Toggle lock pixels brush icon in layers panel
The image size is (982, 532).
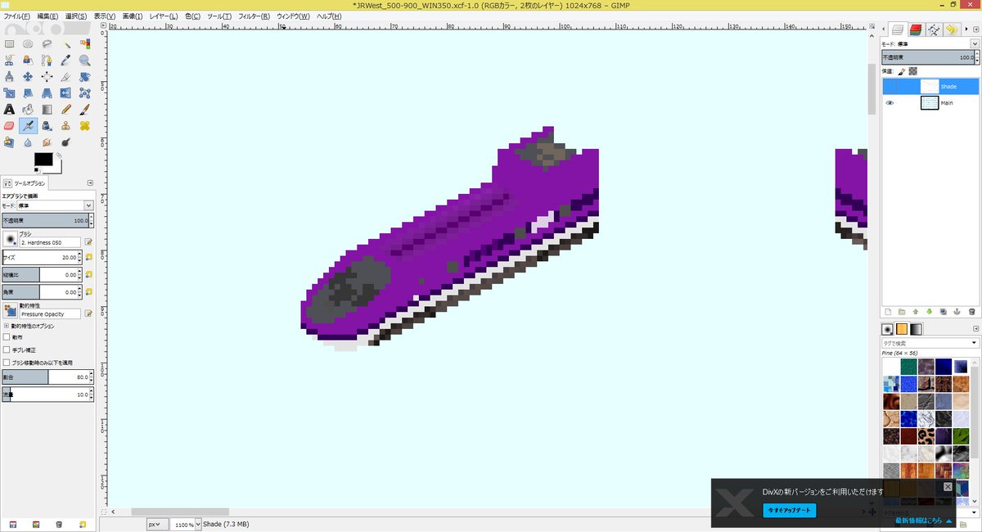point(902,71)
